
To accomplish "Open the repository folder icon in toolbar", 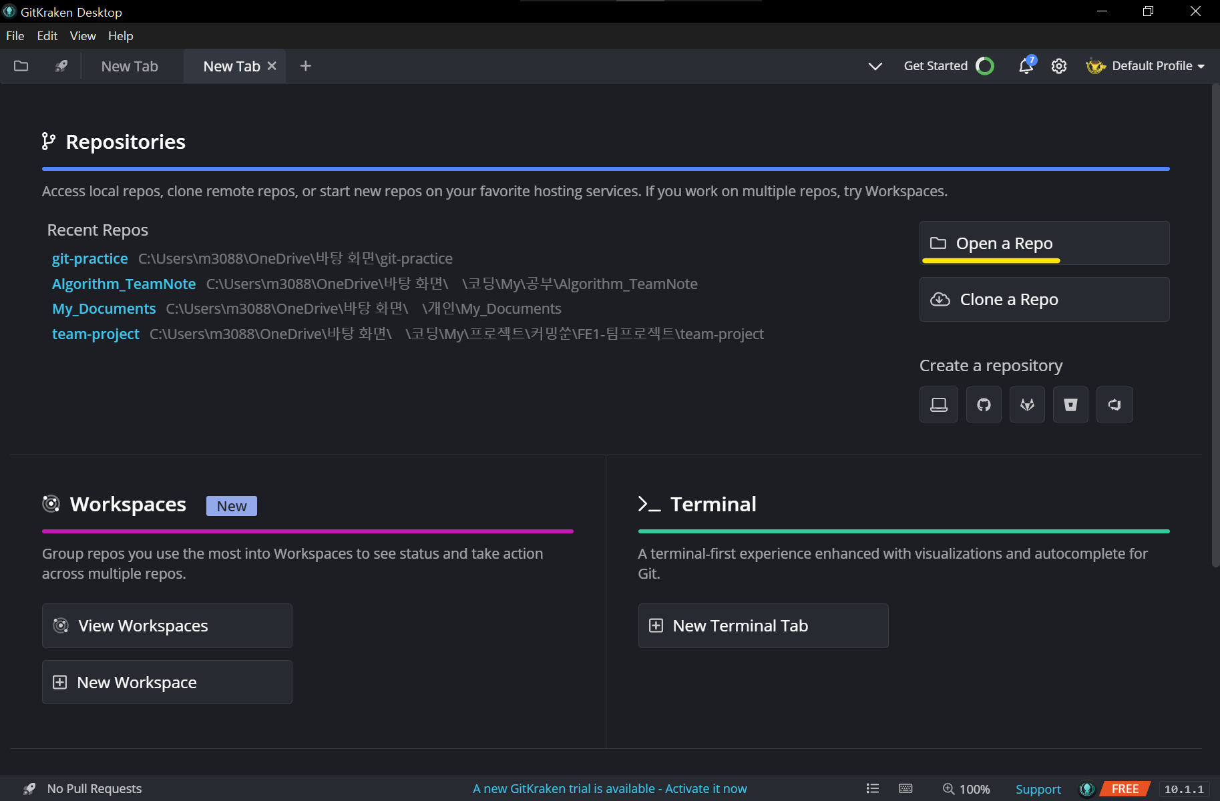I will pos(21,65).
